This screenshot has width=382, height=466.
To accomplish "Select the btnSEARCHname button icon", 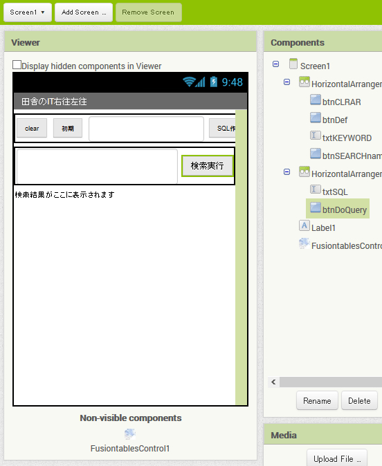I will point(316,153).
